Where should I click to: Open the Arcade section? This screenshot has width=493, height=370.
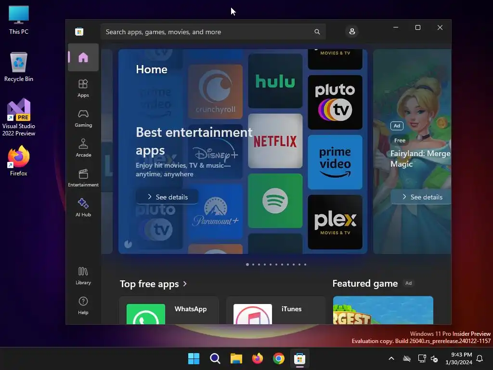click(x=83, y=148)
